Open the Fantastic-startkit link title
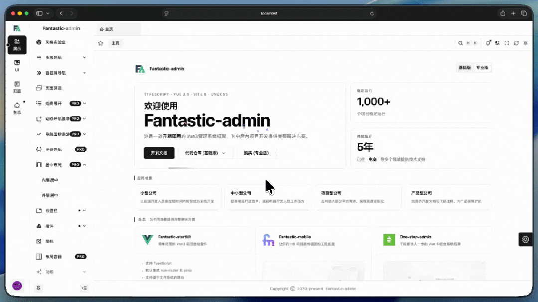 pyautogui.click(x=175, y=237)
